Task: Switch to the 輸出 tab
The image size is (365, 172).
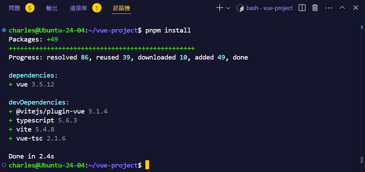Action: (52, 8)
